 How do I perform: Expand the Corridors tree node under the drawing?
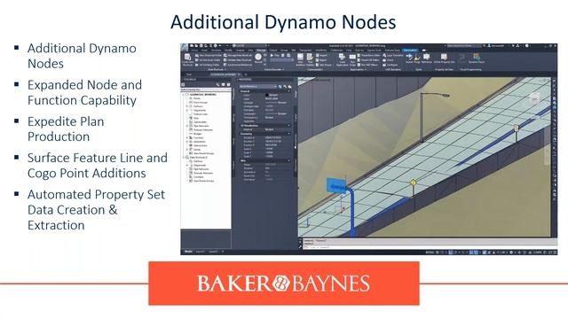click(187, 138)
